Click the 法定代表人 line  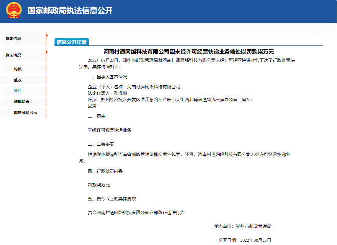coord(108,93)
